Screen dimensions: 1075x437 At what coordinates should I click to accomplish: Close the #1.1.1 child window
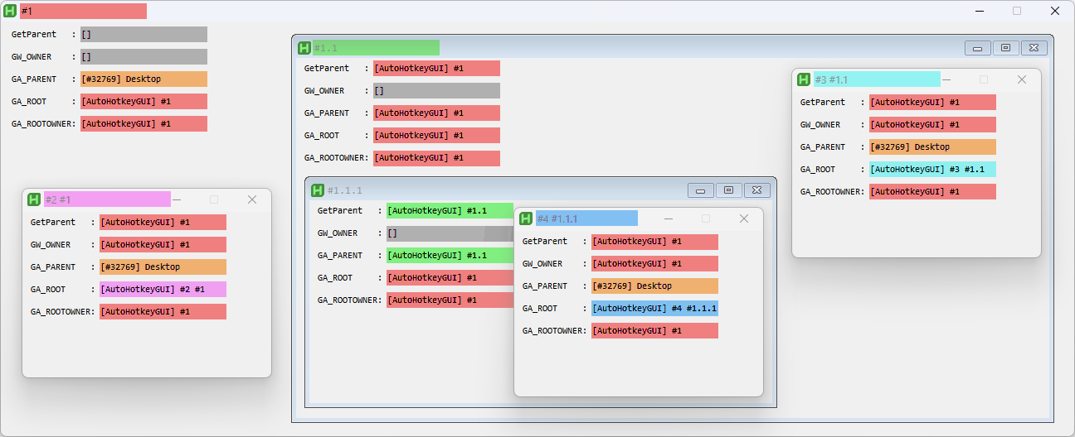pyautogui.click(x=757, y=190)
